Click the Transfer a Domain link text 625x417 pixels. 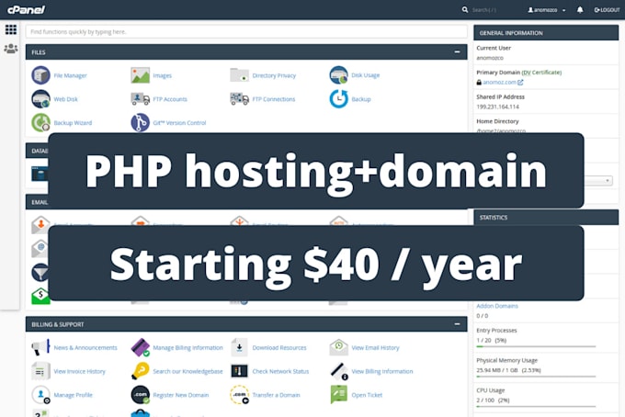(x=276, y=395)
